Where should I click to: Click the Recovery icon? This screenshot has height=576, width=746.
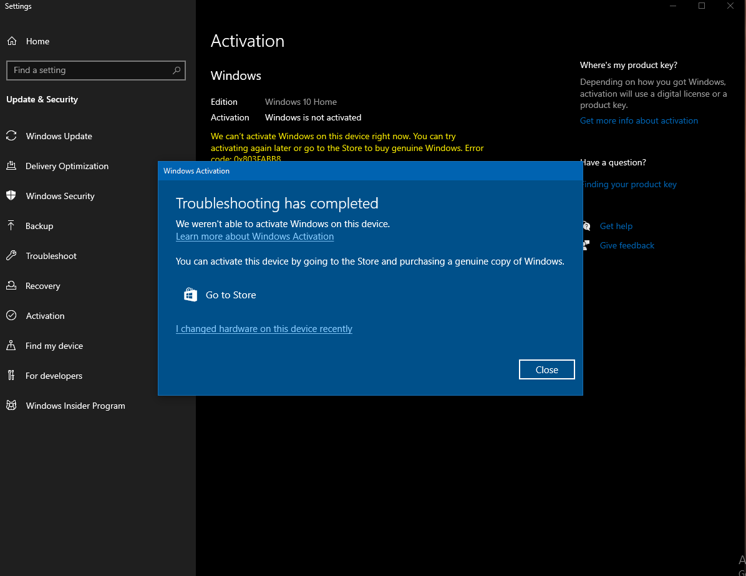click(11, 286)
